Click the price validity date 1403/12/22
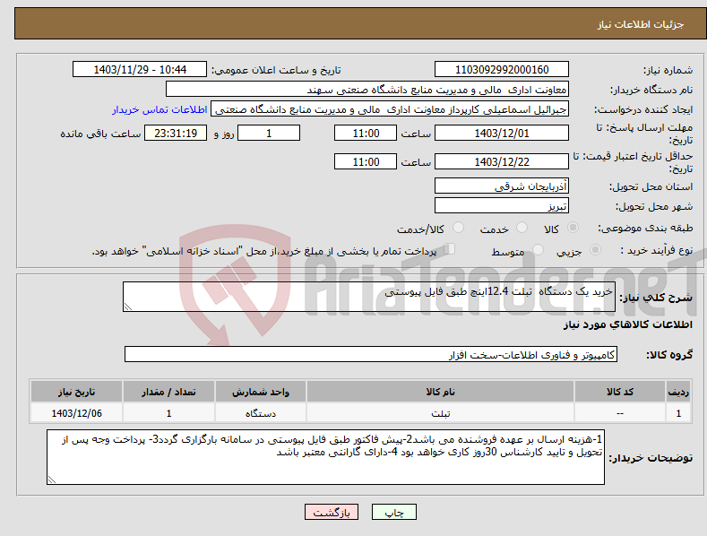This screenshot has height=536, width=707. coord(502,161)
